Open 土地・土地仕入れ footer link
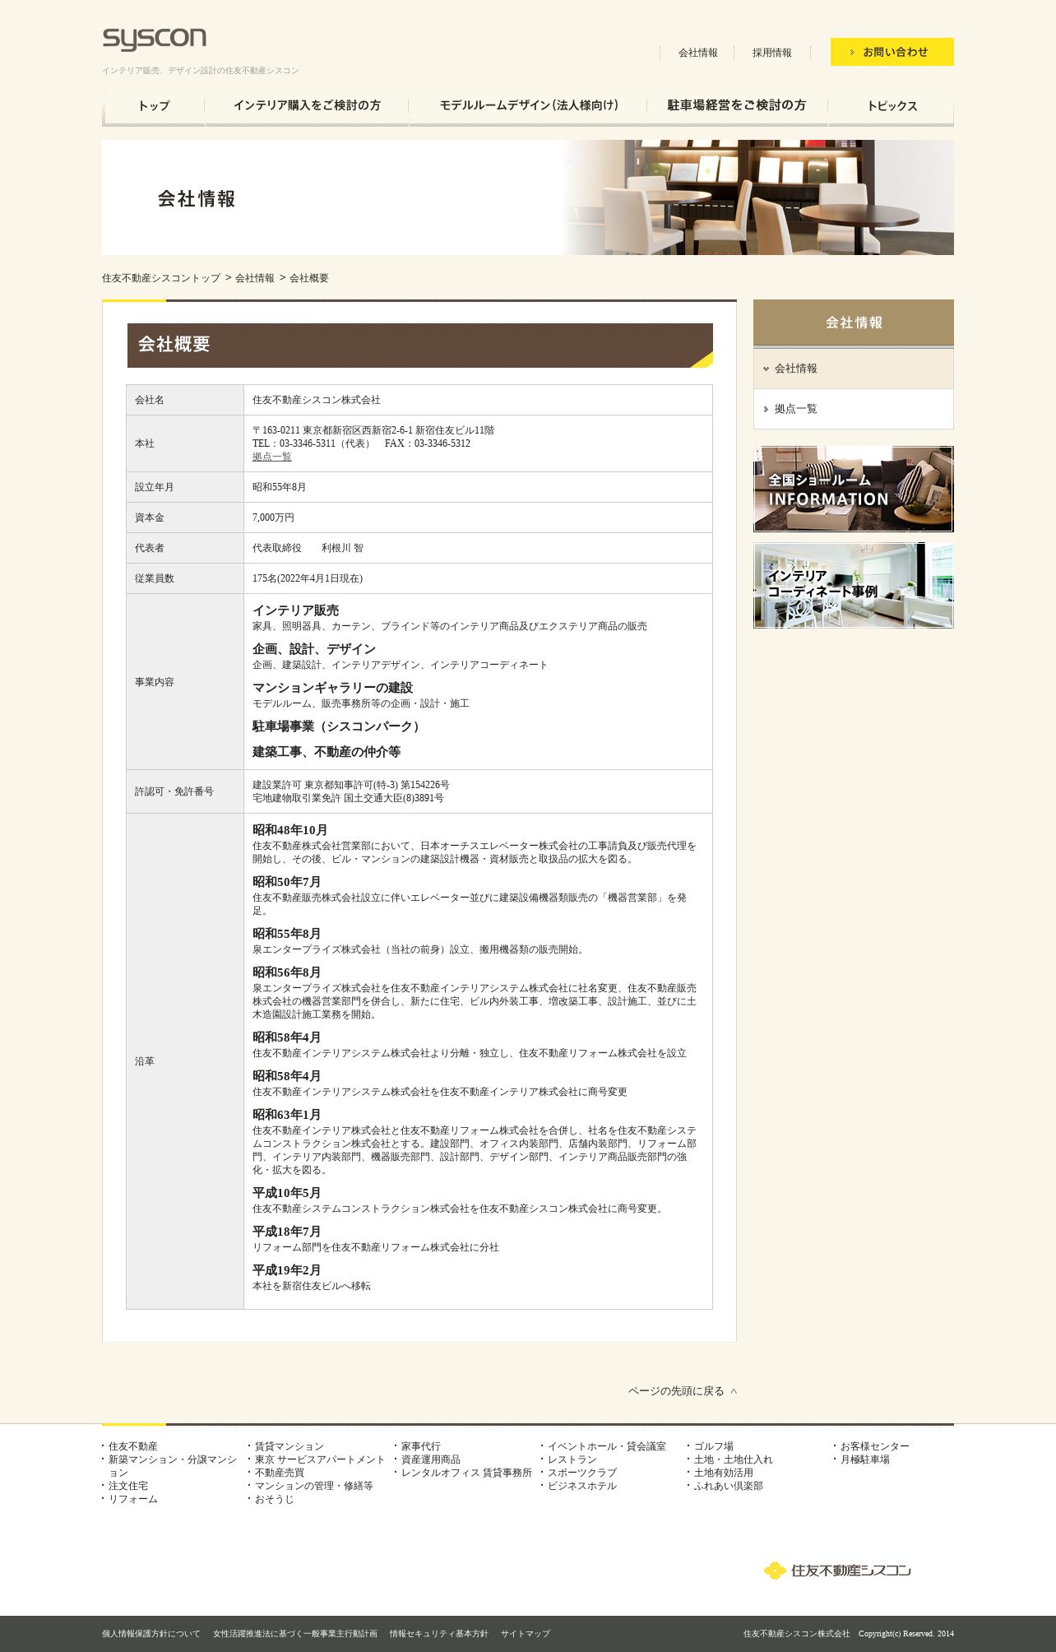 coord(734,1459)
